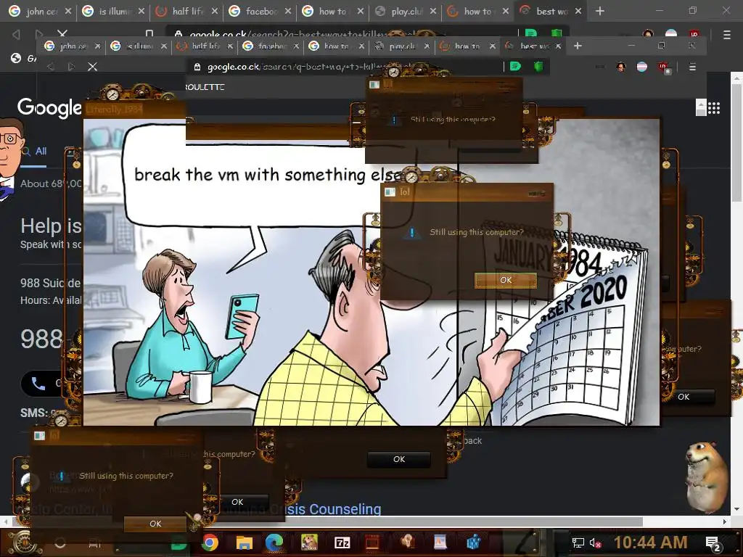Click the network icon in system tray
This screenshot has width=743, height=557.
[578, 542]
